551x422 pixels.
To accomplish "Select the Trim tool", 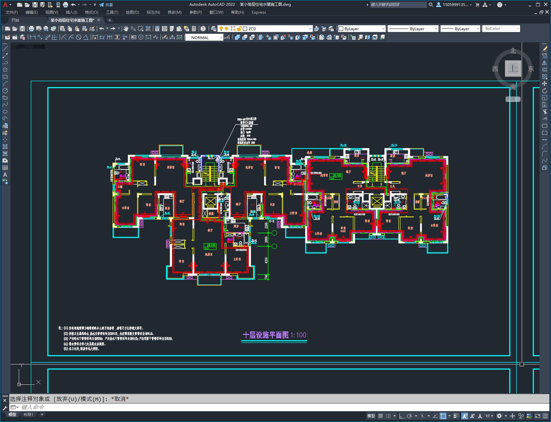I will 545,112.
